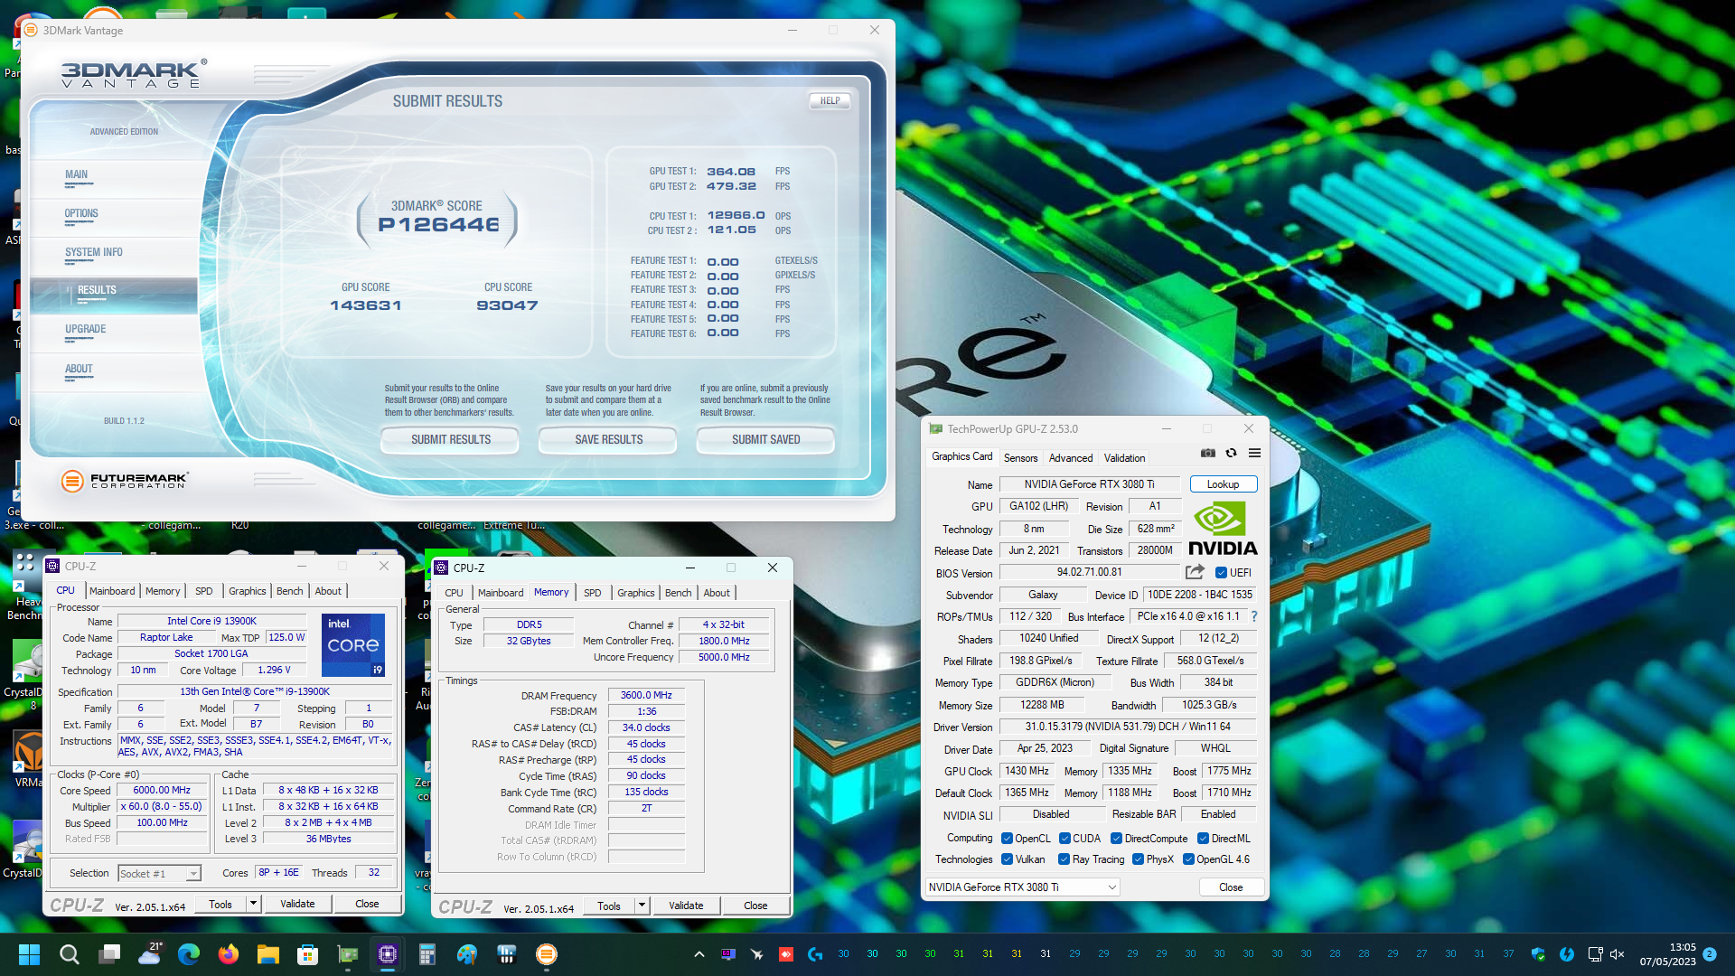Open OPTIONS in 3DMark Vantage sidebar

(x=81, y=214)
